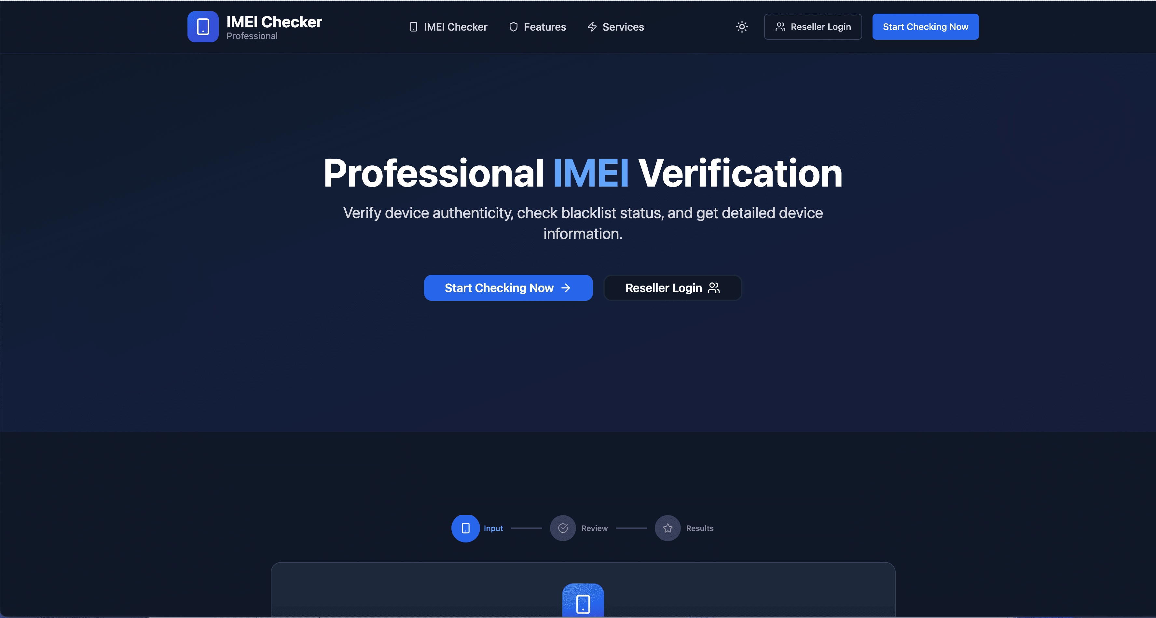Click hero Start Checking Now button

(x=508, y=288)
